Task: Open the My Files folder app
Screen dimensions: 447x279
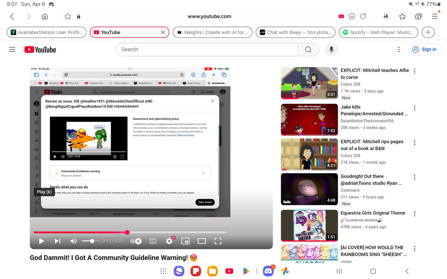Action: click(212, 271)
